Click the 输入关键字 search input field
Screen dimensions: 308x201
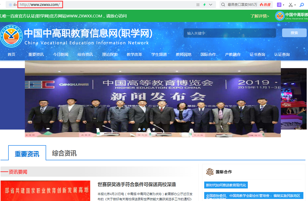(x=230, y=33)
